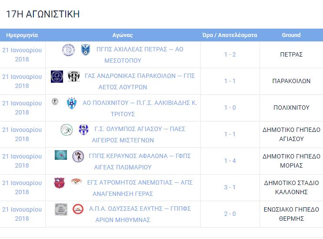The width and height of the screenshot is (323, 239).
Task: Click the ΓΠΣ Αετός Λουτρών black-white striped logo
Action: [74, 76]
